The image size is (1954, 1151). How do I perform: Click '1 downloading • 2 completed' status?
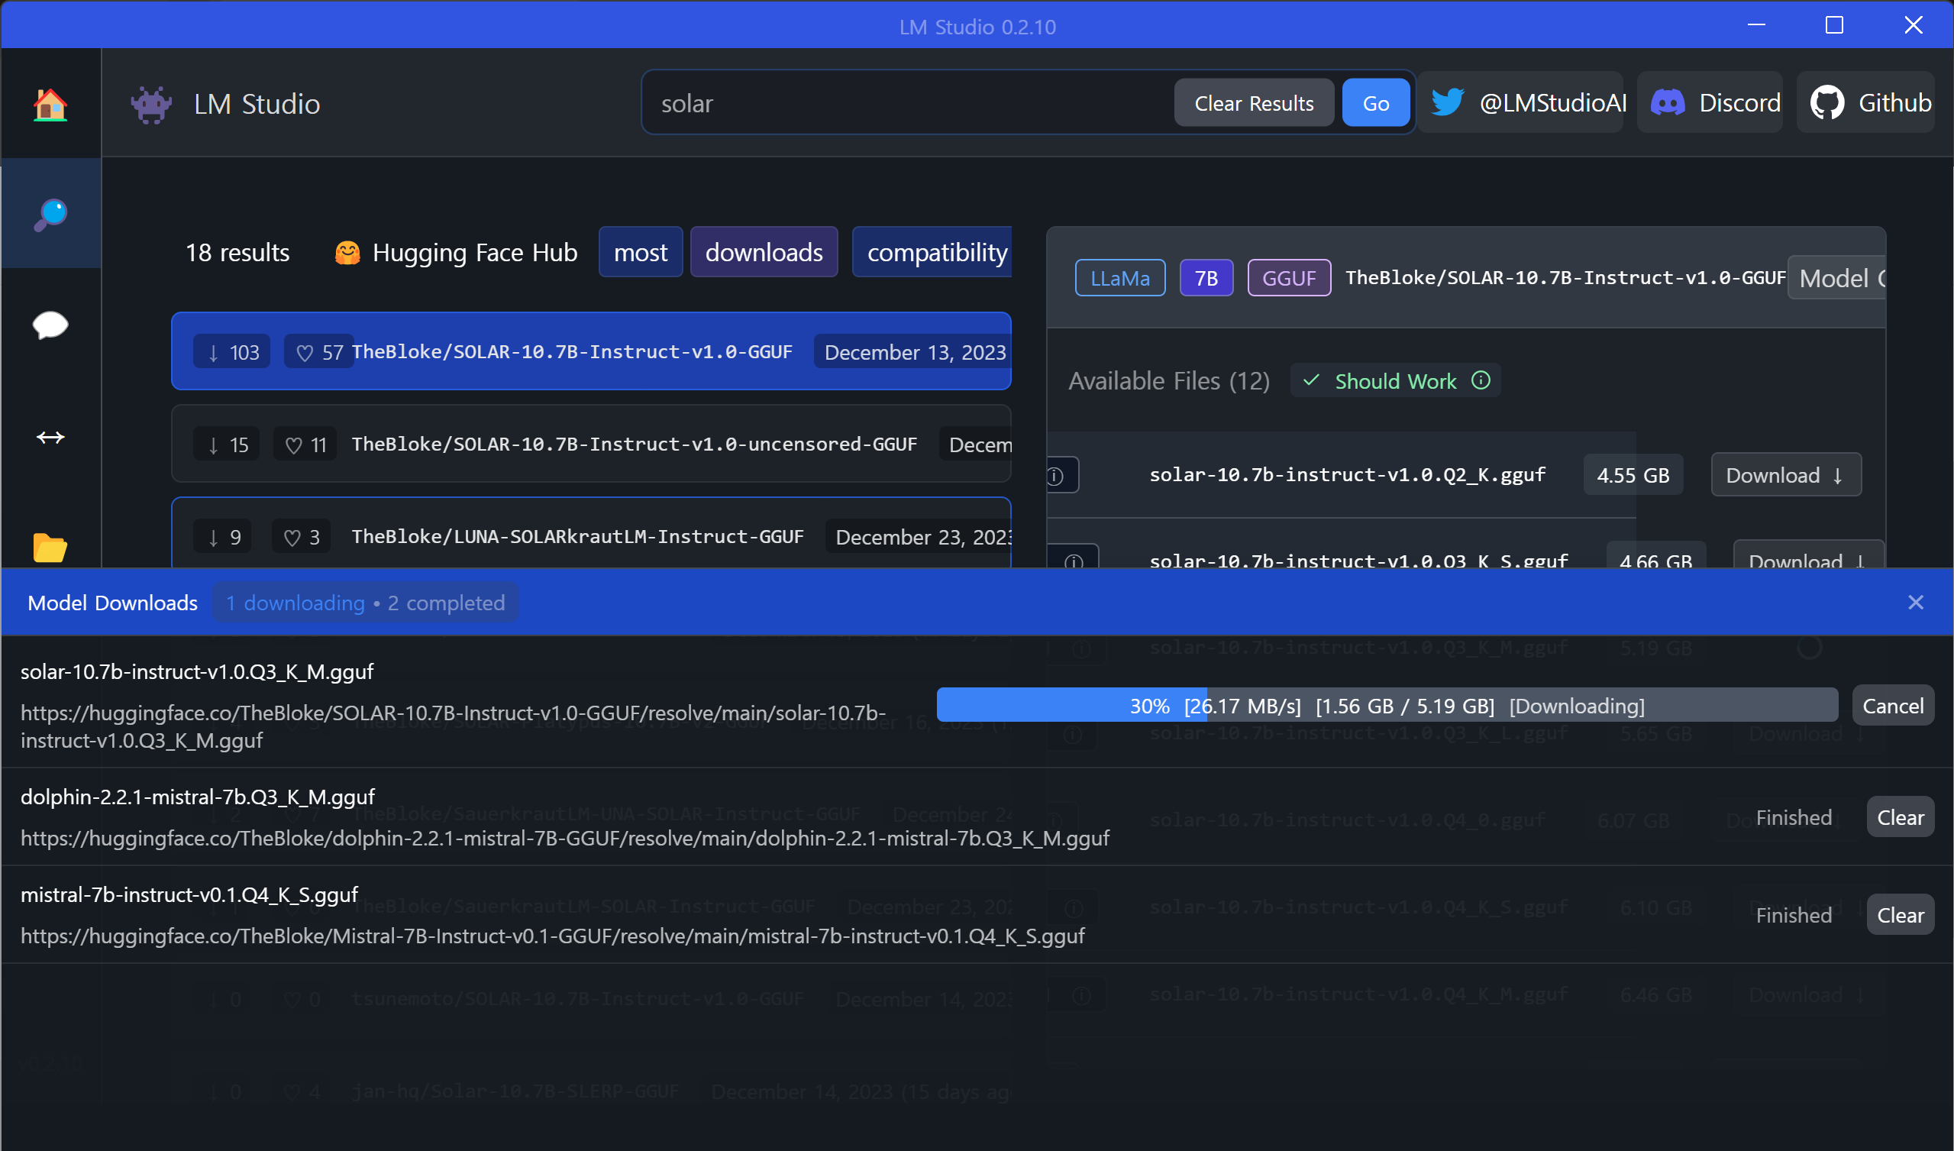click(x=365, y=603)
